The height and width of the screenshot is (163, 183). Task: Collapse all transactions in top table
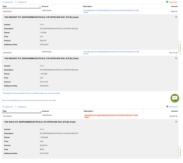coord(21,2)
